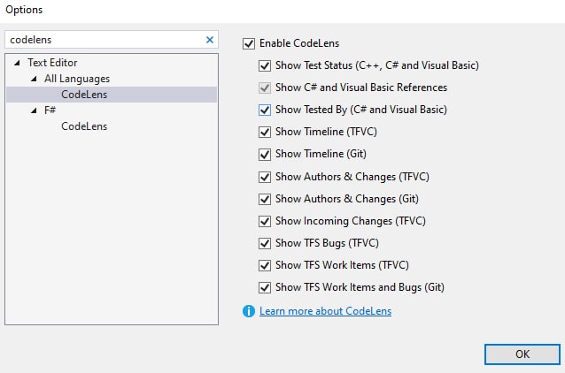Disable Show Timeline (TFVC)
This screenshot has height=373, width=565.
(265, 132)
